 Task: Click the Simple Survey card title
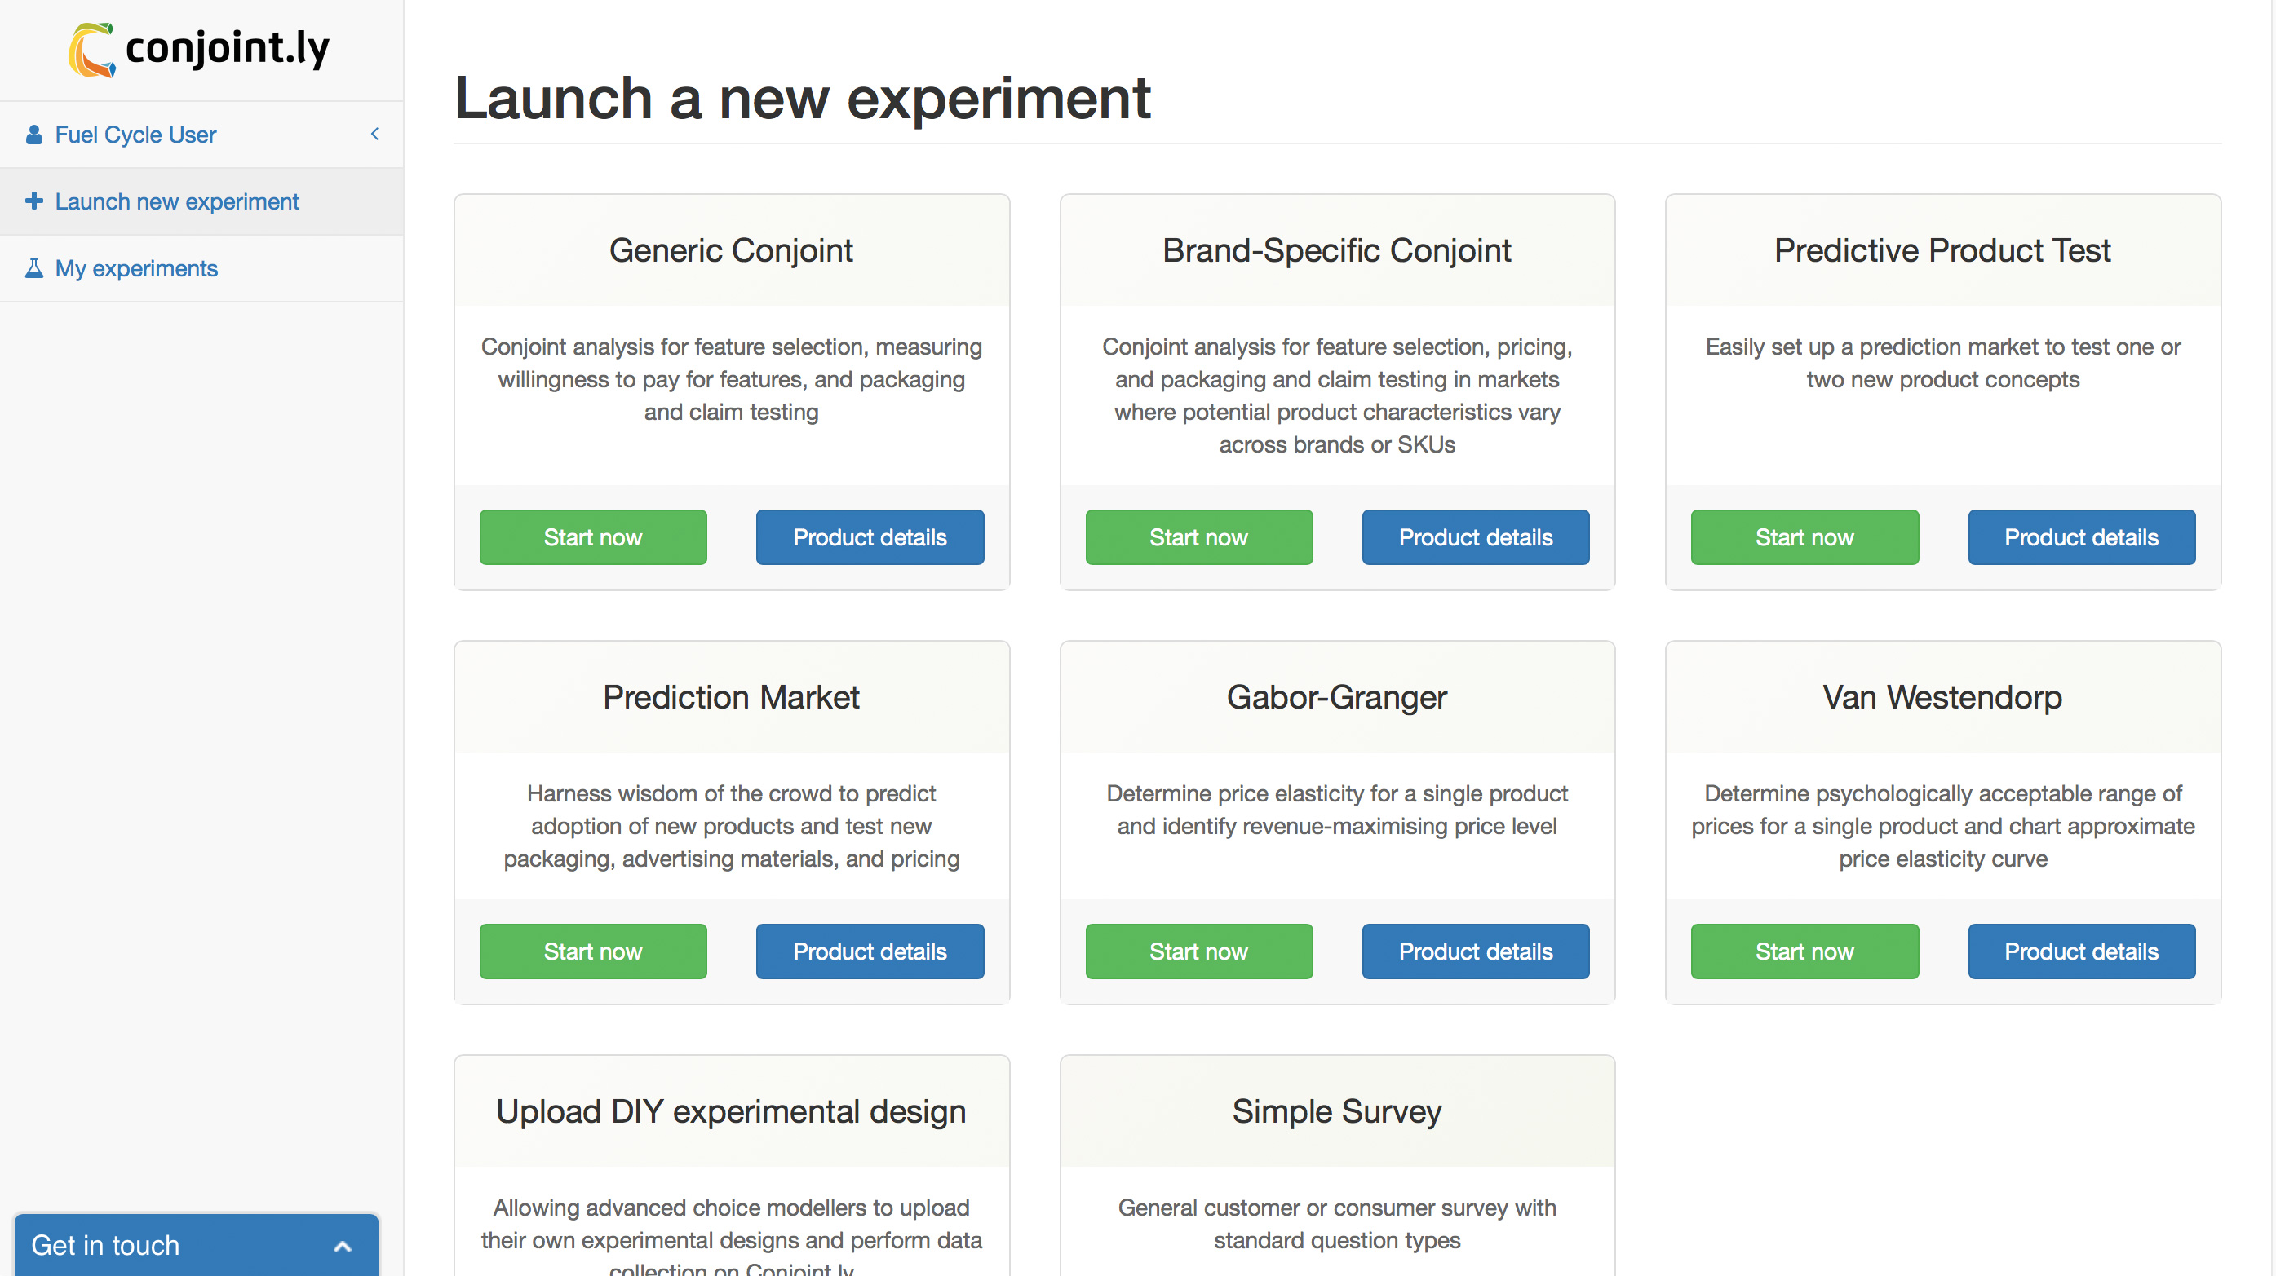1336,1110
